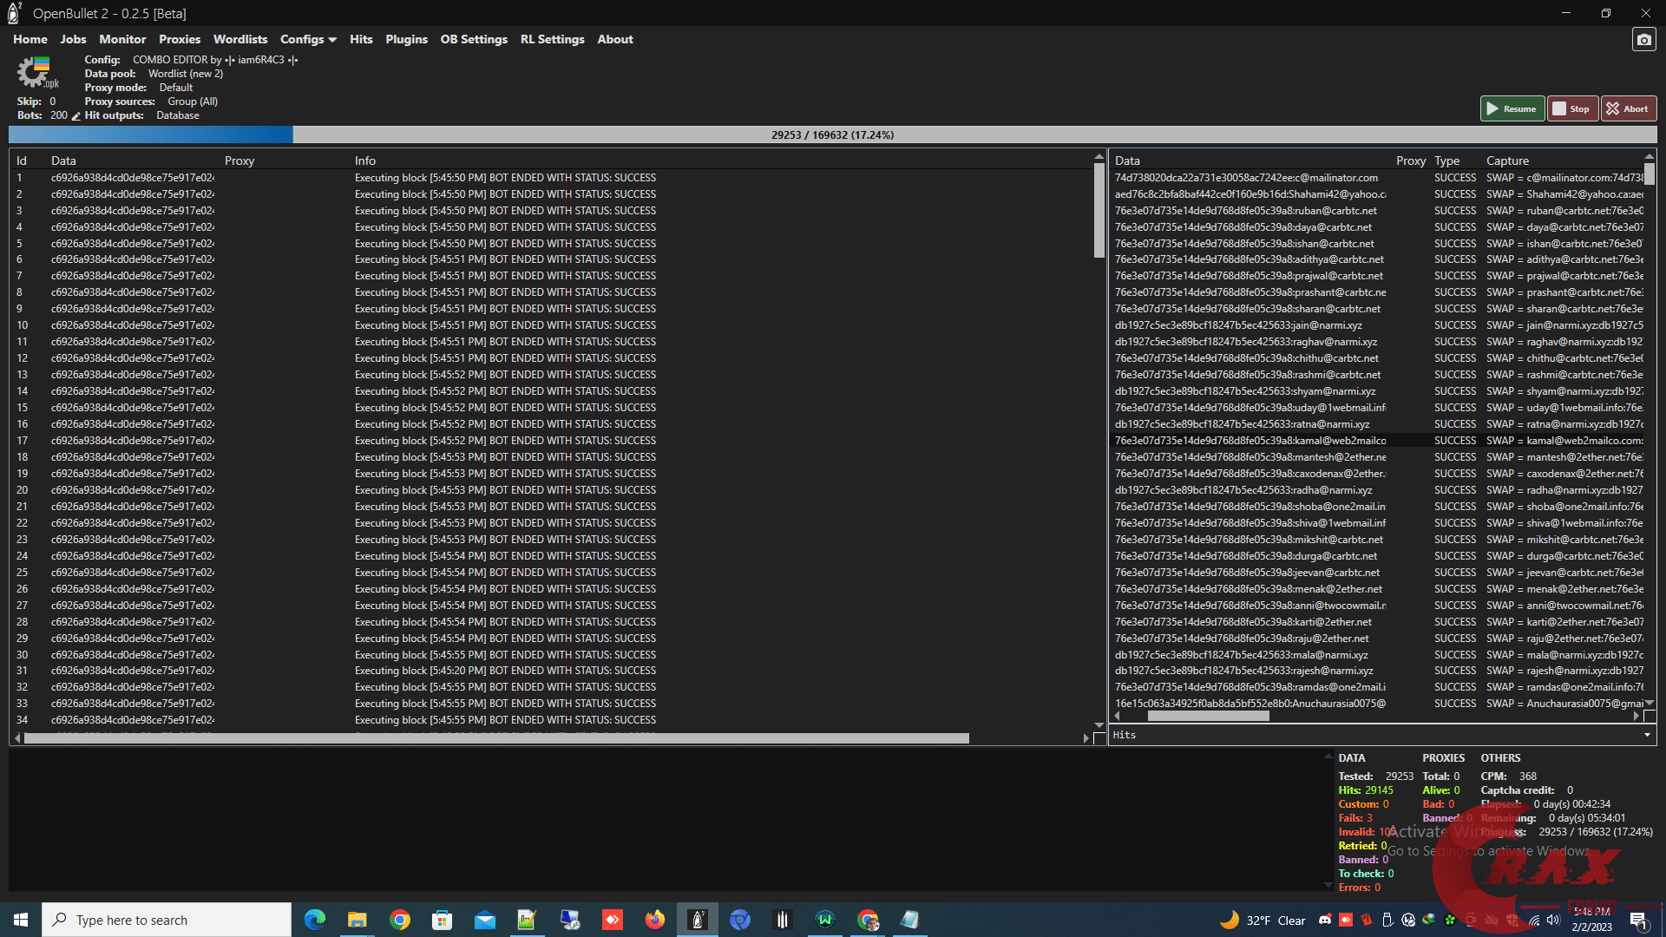This screenshot has height=937, width=1666.
Task: Open Firefox from the taskbar
Action: tap(654, 920)
